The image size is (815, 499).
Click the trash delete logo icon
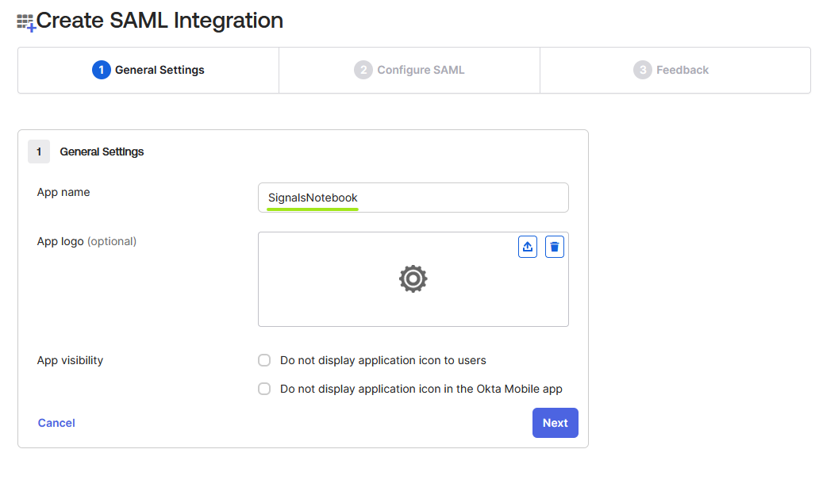pyautogui.click(x=555, y=247)
